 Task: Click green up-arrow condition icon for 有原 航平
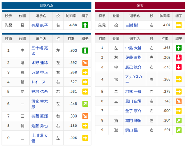85,25
